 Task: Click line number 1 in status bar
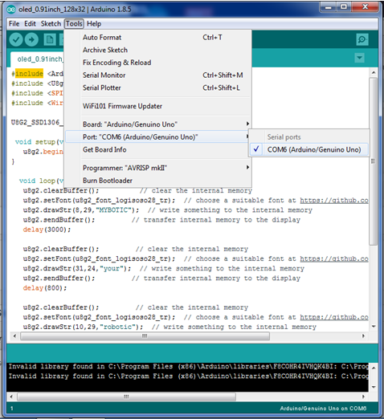coord(12,409)
